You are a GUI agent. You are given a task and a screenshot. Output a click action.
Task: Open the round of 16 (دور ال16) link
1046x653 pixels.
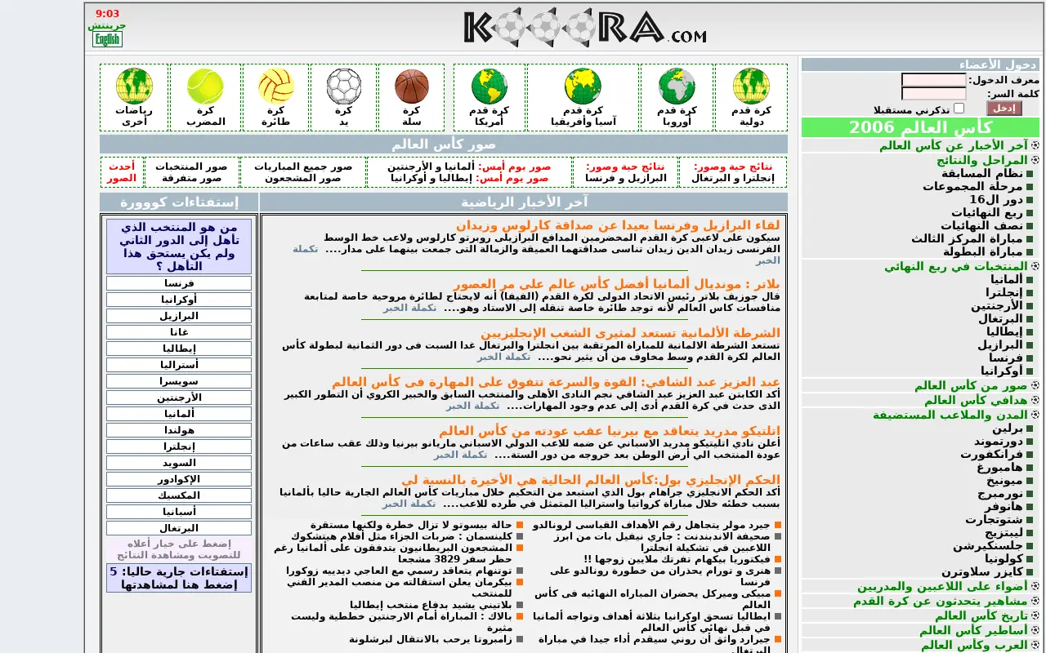996,199
